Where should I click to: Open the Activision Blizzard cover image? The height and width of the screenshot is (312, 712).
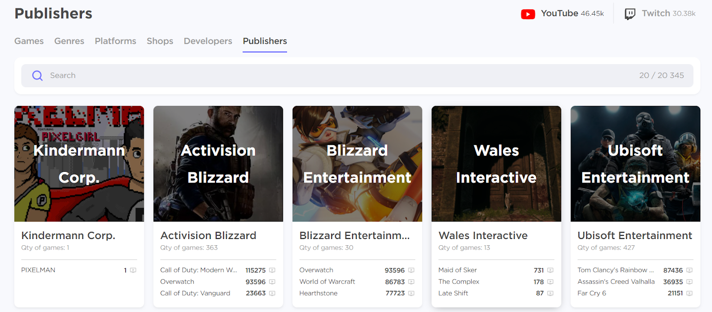point(218,164)
